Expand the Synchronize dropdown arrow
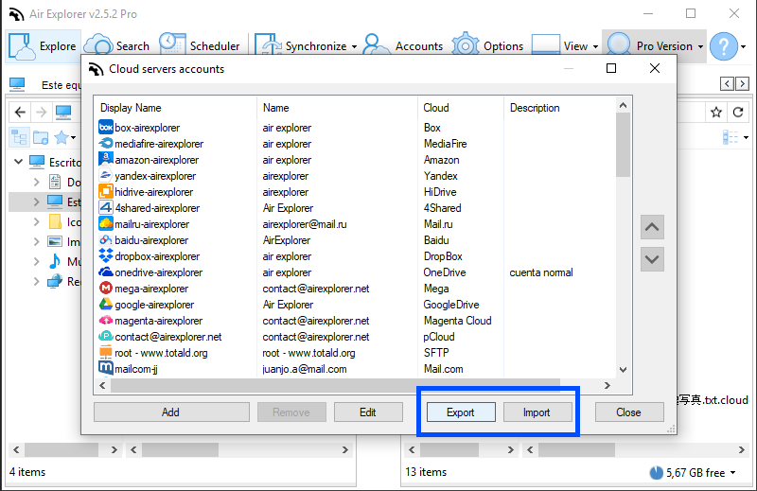This screenshot has height=491, width=757. coord(354,47)
